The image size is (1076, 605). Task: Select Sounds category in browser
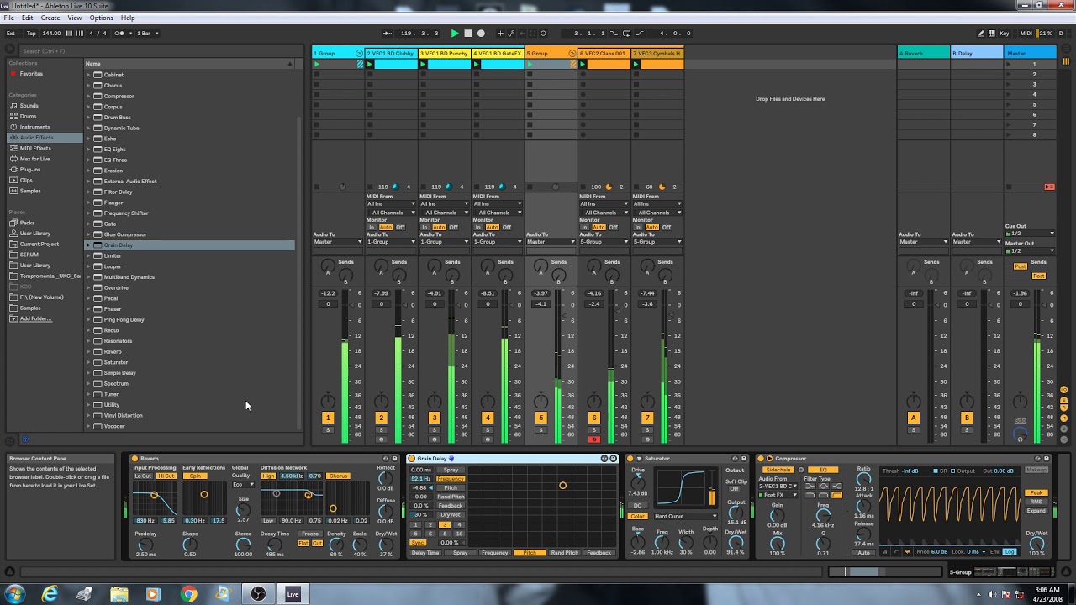29,106
